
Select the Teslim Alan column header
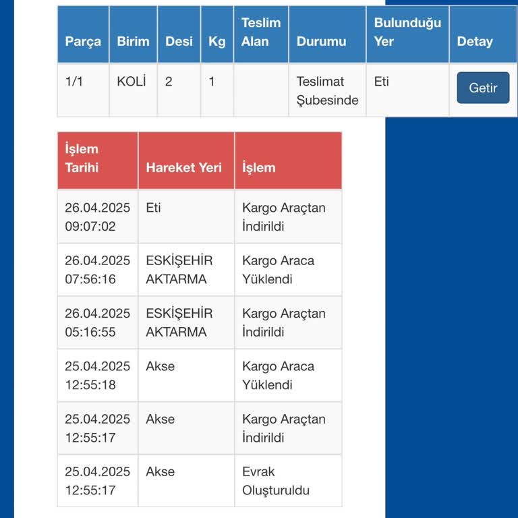click(261, 34)
